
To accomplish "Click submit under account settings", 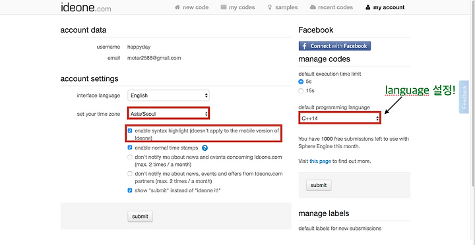I will [x=141, y=217].
